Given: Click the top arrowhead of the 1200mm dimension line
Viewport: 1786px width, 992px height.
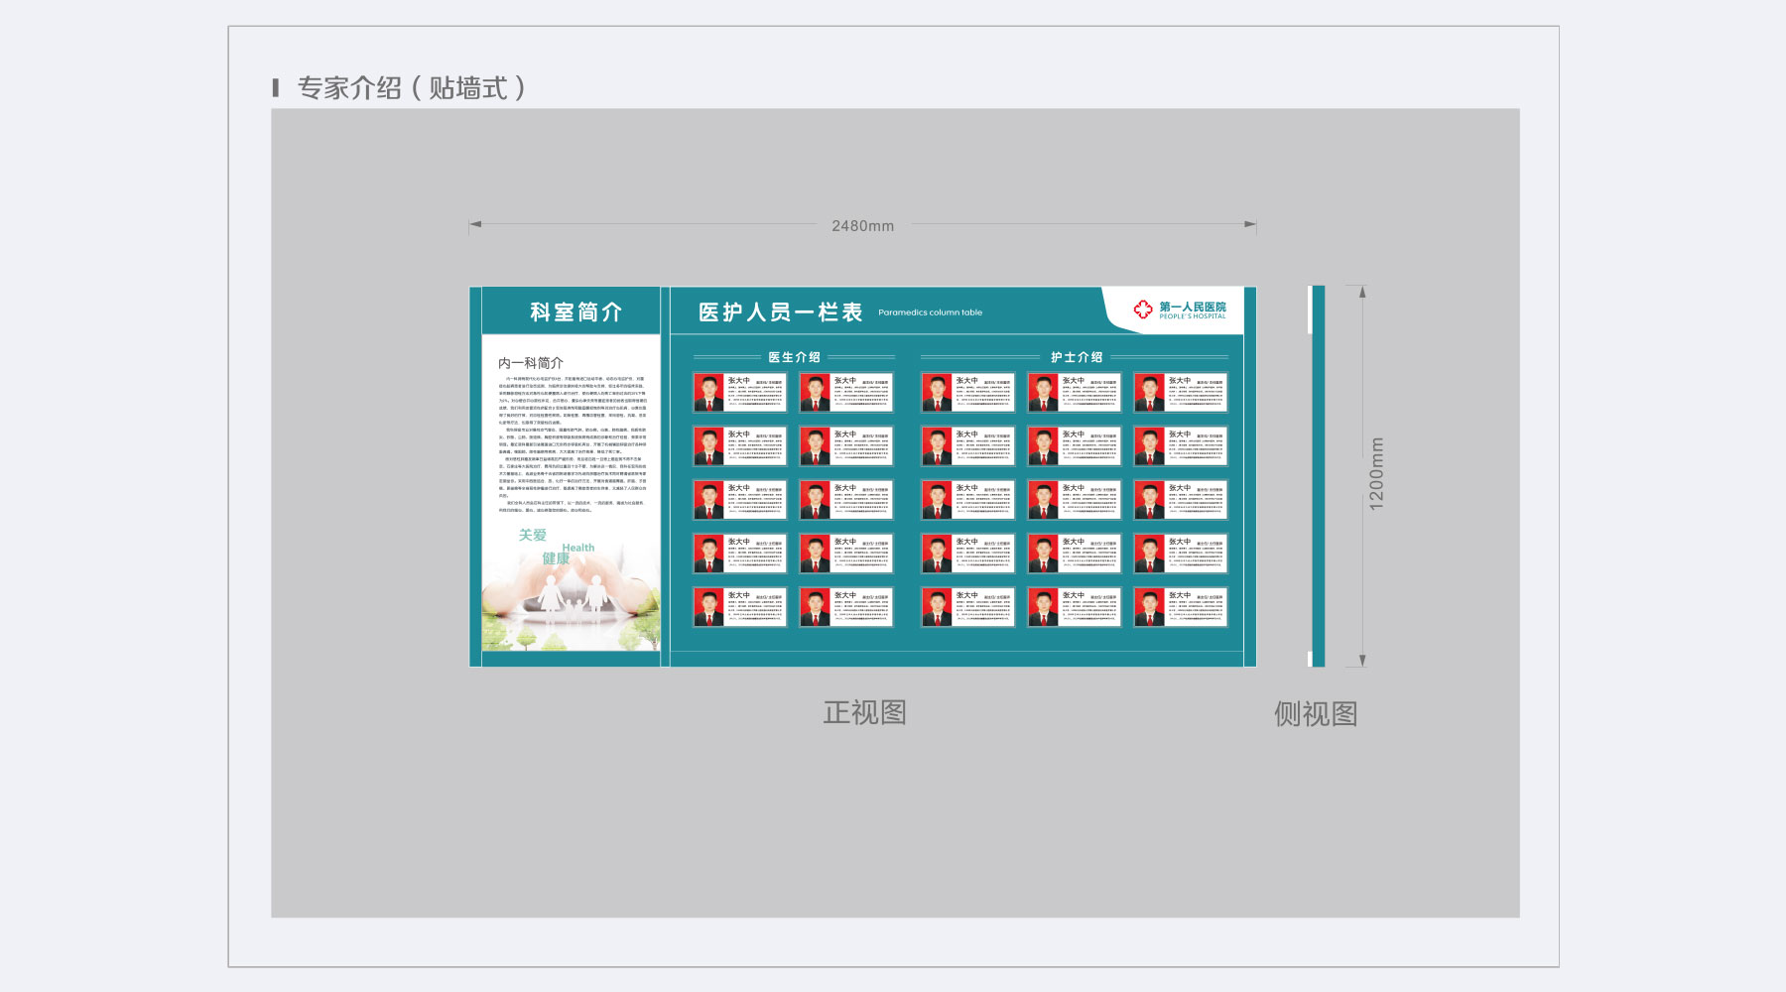Looking at the screenshot, I should point(1362,293).
